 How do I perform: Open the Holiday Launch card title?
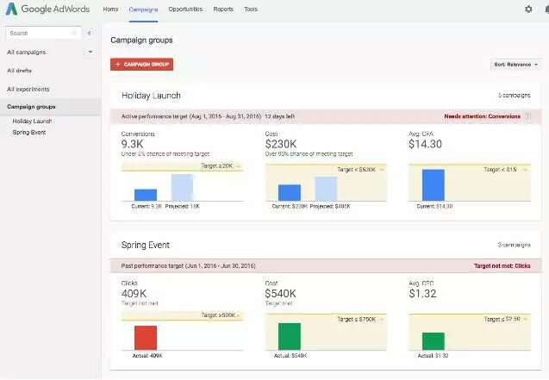[x=152, y=96]
